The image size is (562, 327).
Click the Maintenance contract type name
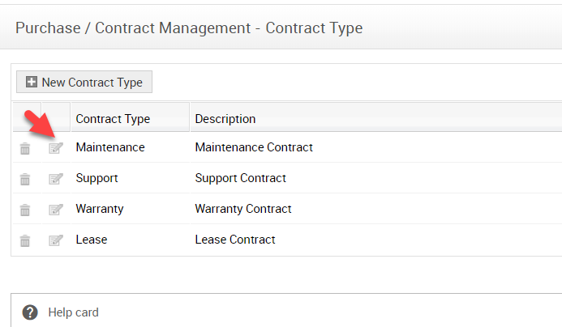point(110,147)
